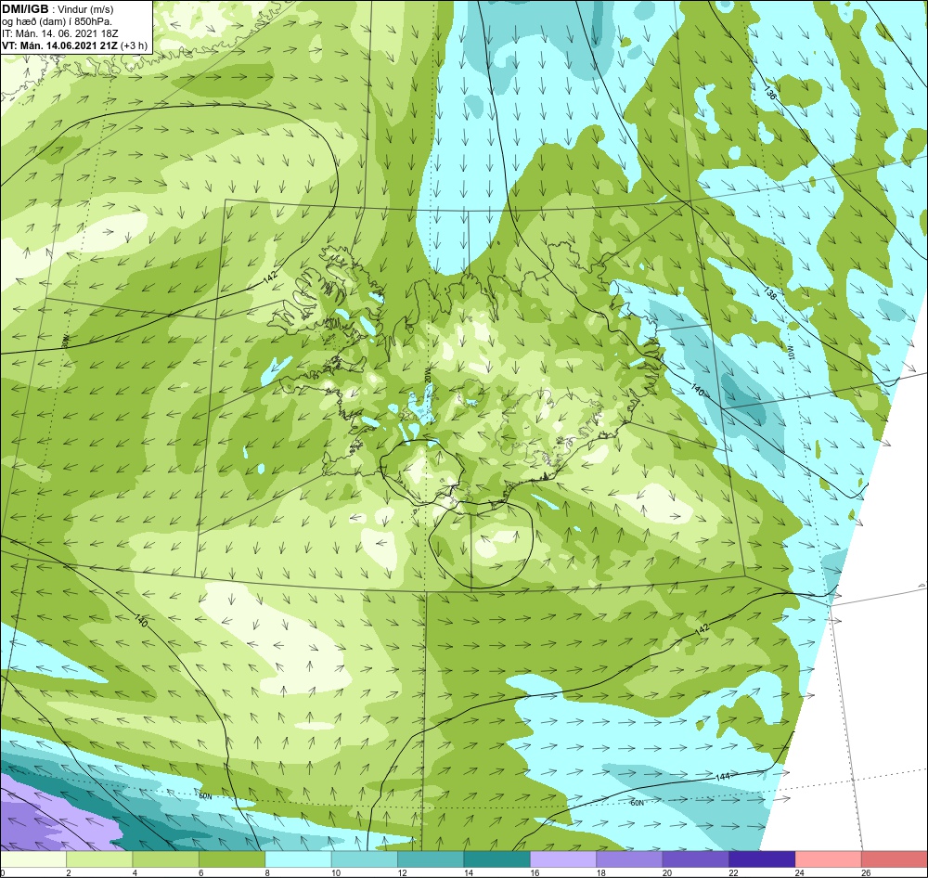This screenshot has height=878, width=928.
Task: Click the '142' contour label northwest of Iceland
Action: pyautogui.click(x=270, y=278)
